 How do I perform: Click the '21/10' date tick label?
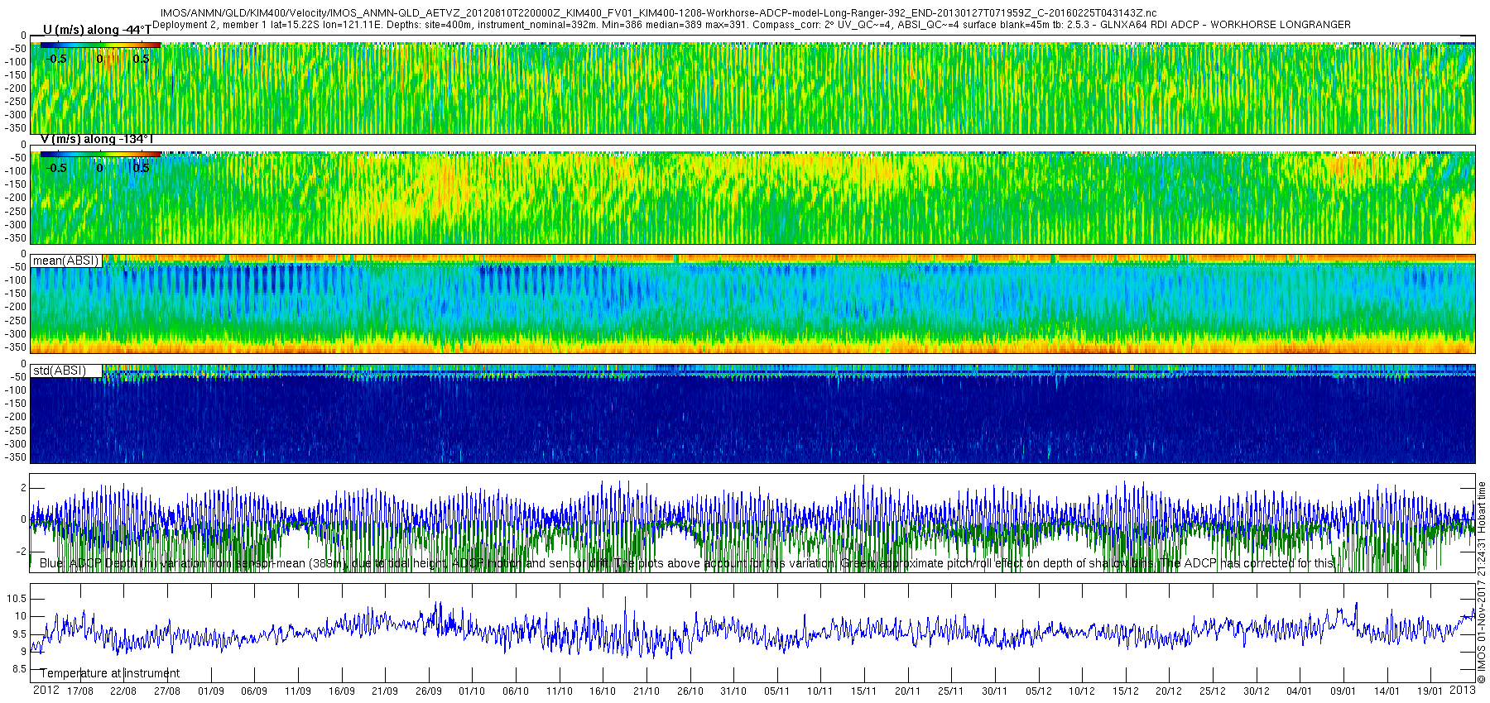coord(646,691)
